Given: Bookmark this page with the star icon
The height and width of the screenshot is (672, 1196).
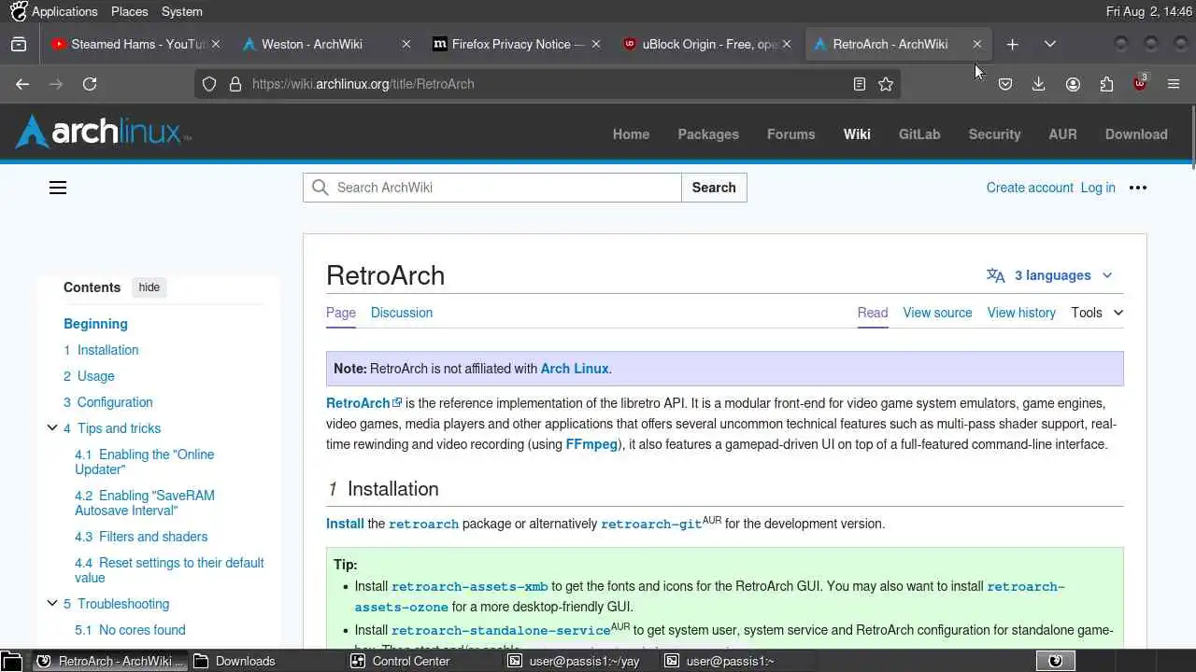Looking at the screenshot, I should pos(886,84).
